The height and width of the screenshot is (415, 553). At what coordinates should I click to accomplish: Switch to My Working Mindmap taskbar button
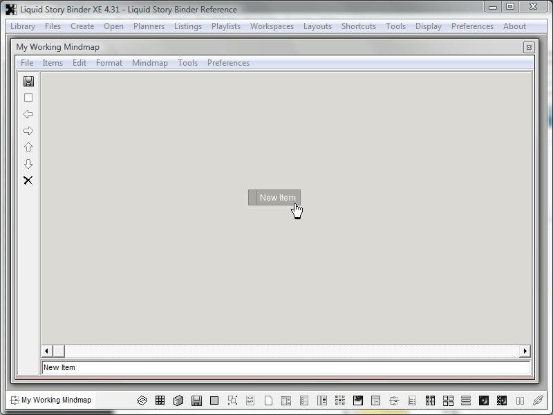(x=50, y=400)
